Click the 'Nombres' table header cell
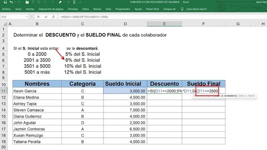This screenshot has height=150, width=267. coord(37,84)
